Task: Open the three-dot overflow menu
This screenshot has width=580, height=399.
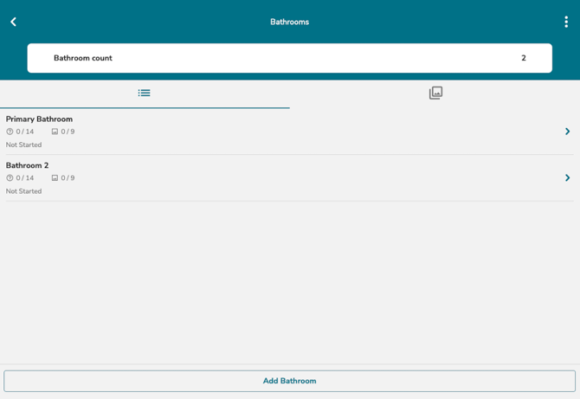Action: pyautogui.click(x=566, y=22)
